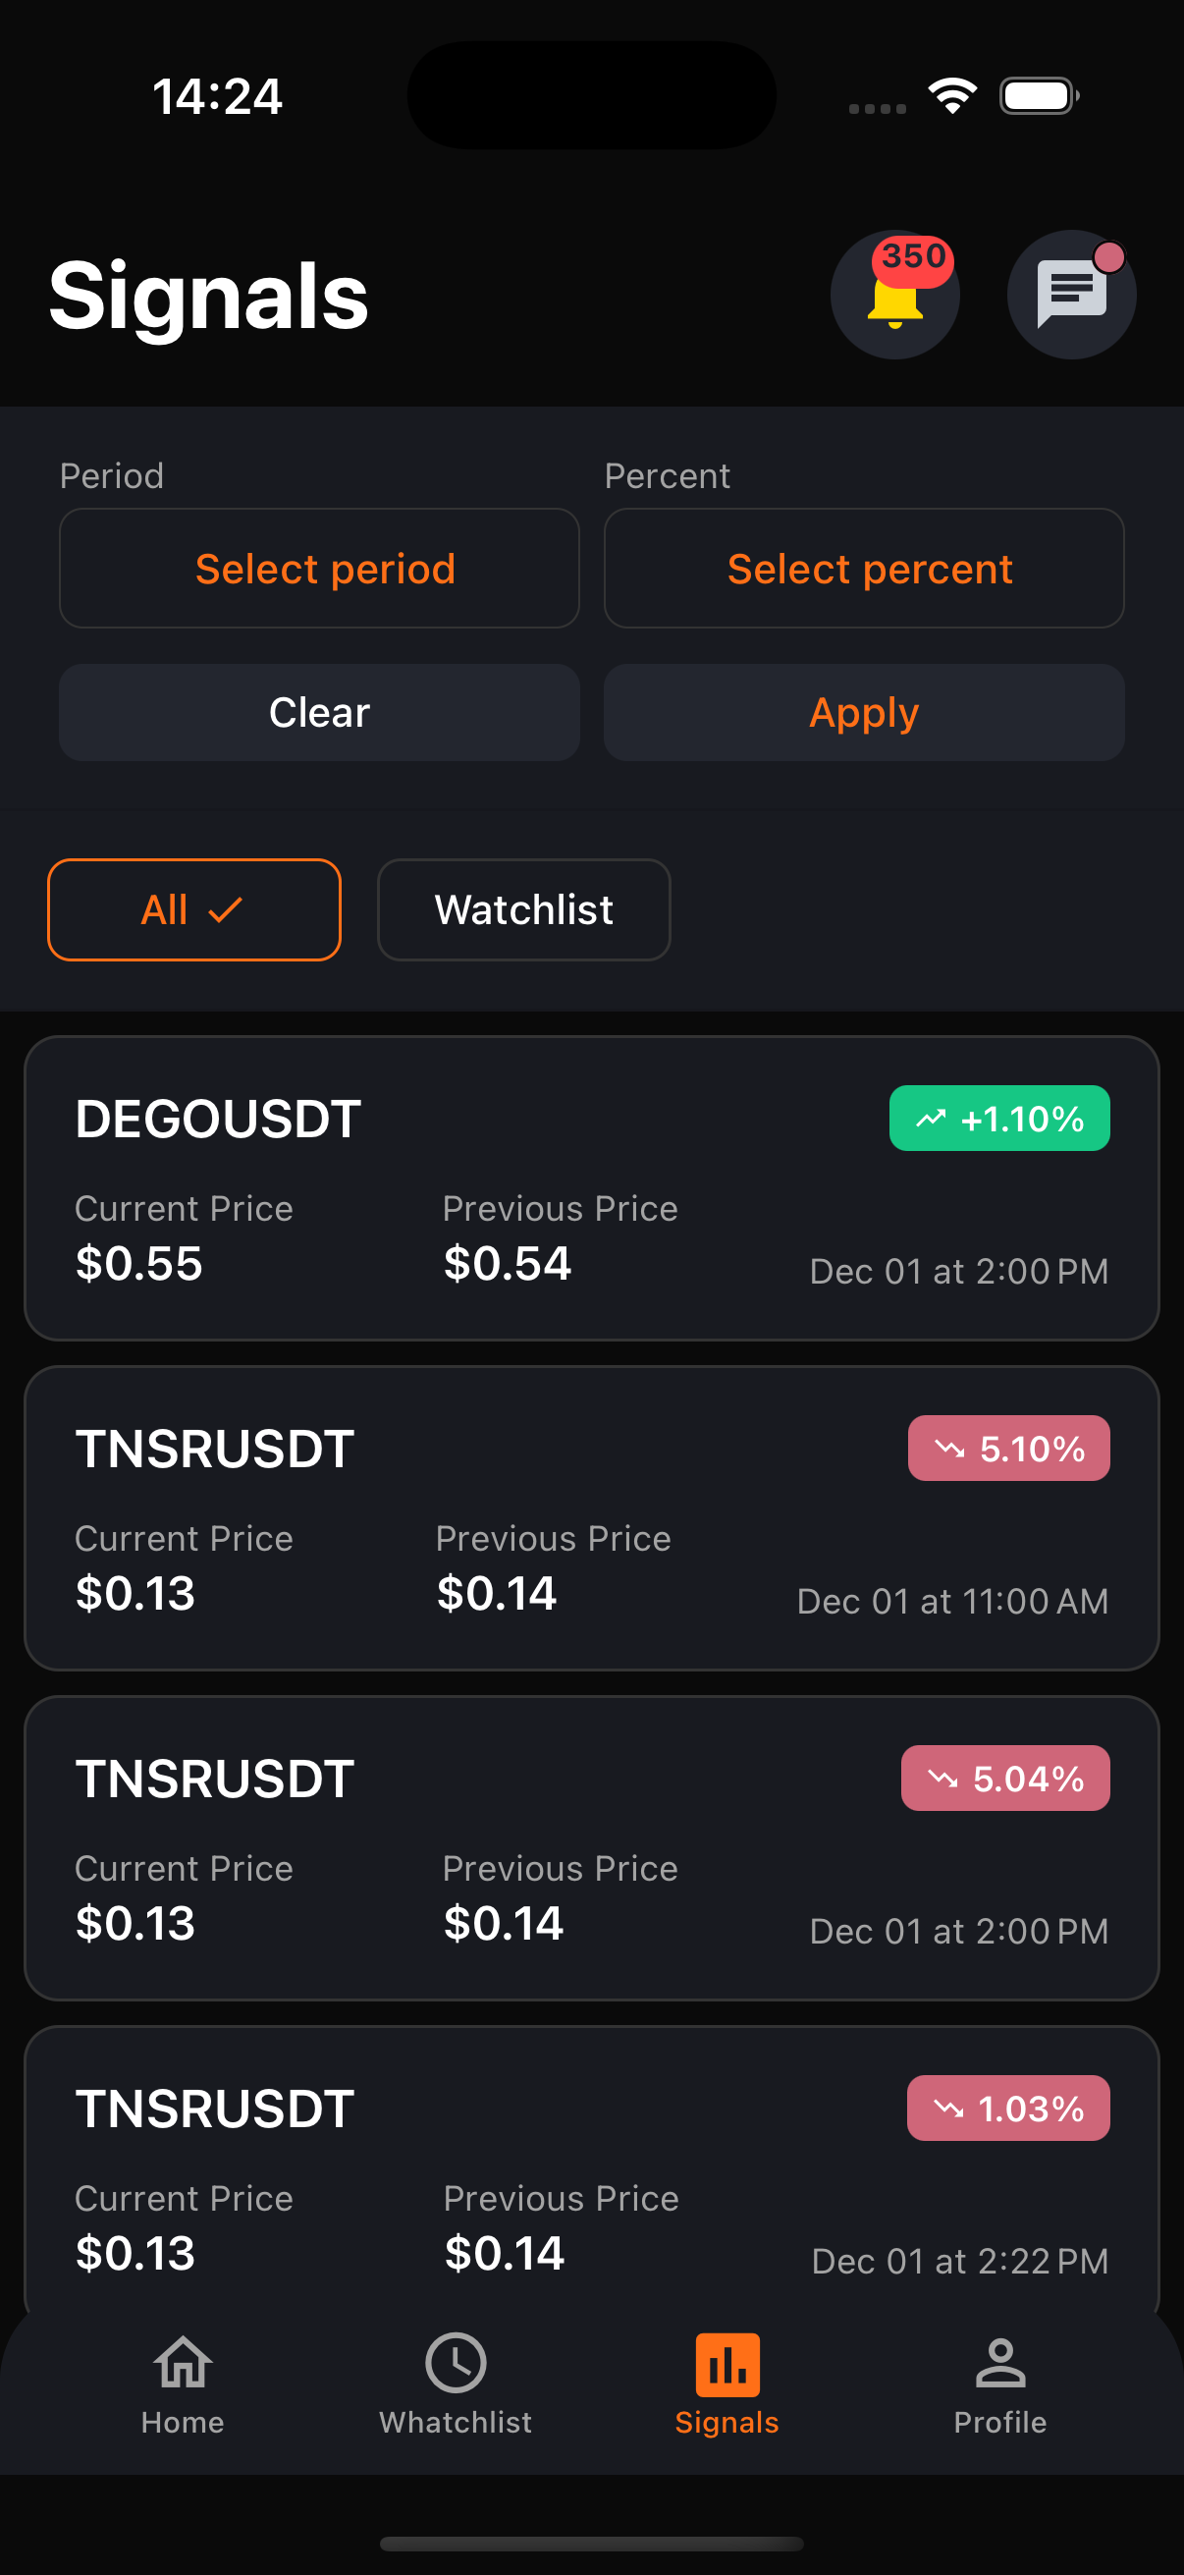Enable the Watchlist filter chip
This screenshot has width=1184, height=2575.
coord(523,909)
